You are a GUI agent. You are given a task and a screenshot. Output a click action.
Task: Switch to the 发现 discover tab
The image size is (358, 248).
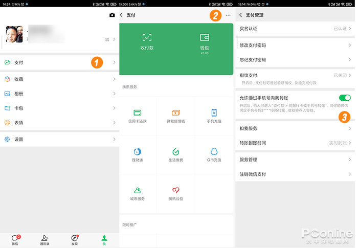click(x=75, y=240)
